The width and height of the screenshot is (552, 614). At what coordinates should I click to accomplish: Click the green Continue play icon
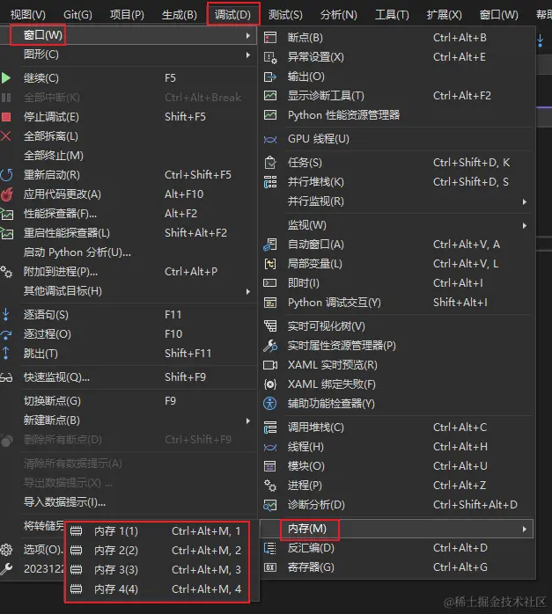coord(6,78)
